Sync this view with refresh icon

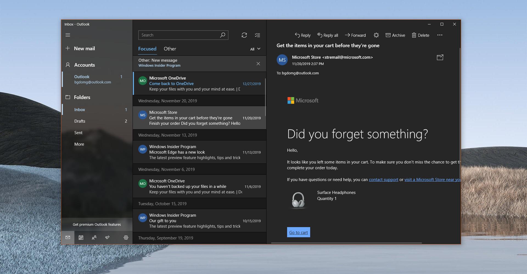(244, 35)
